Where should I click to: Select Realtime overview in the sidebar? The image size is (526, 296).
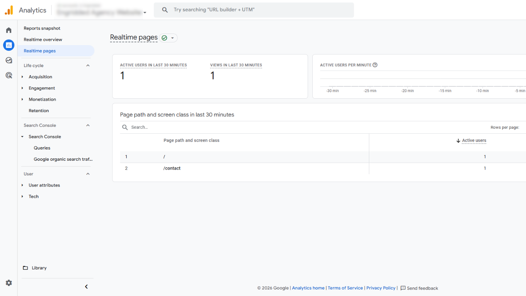tap(43, 39)
